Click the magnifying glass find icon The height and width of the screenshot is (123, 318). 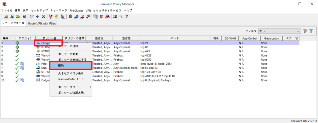121,17
